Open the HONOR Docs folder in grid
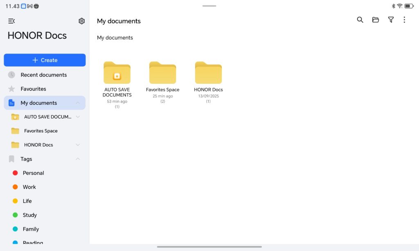Image resolution: width=419 pixels, height=251 pixels. [208, 73]
